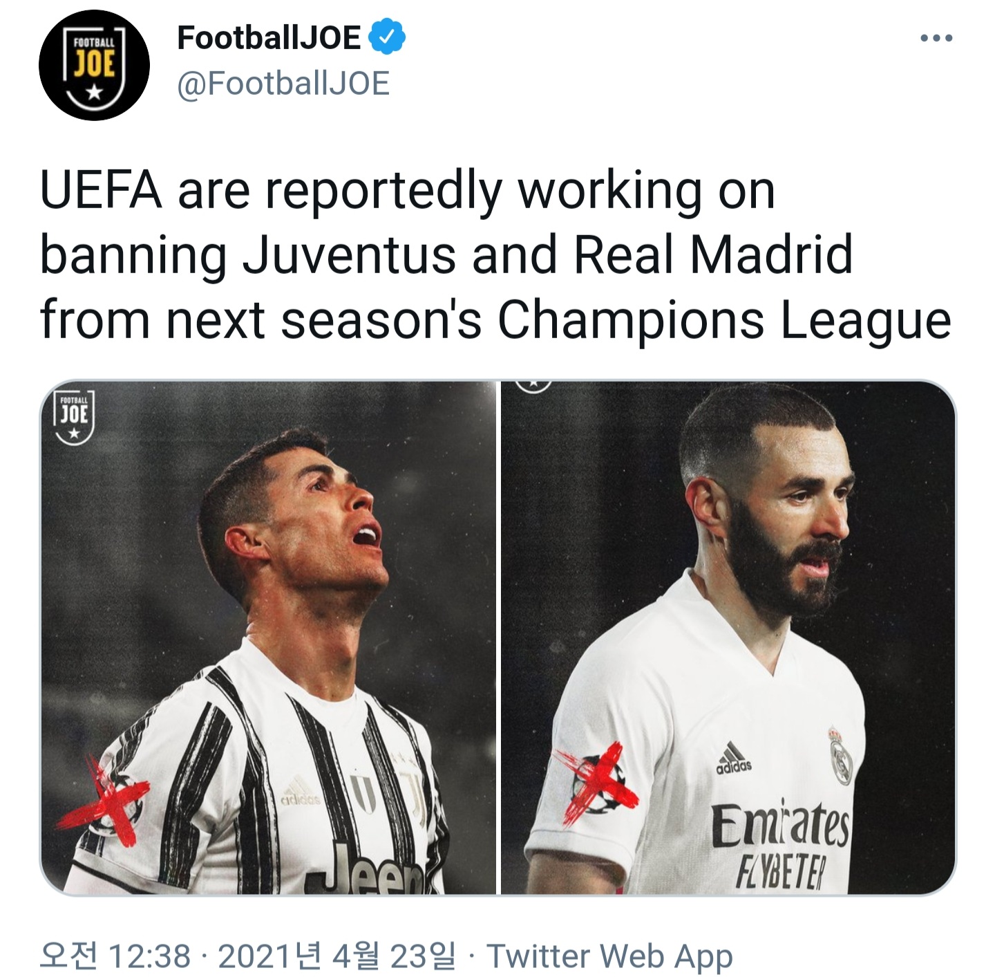Image resolution: width=995 pixels, height=977 pixels.
Task: Open the FootballJOE round profile avatar
Action: (95, 66)
